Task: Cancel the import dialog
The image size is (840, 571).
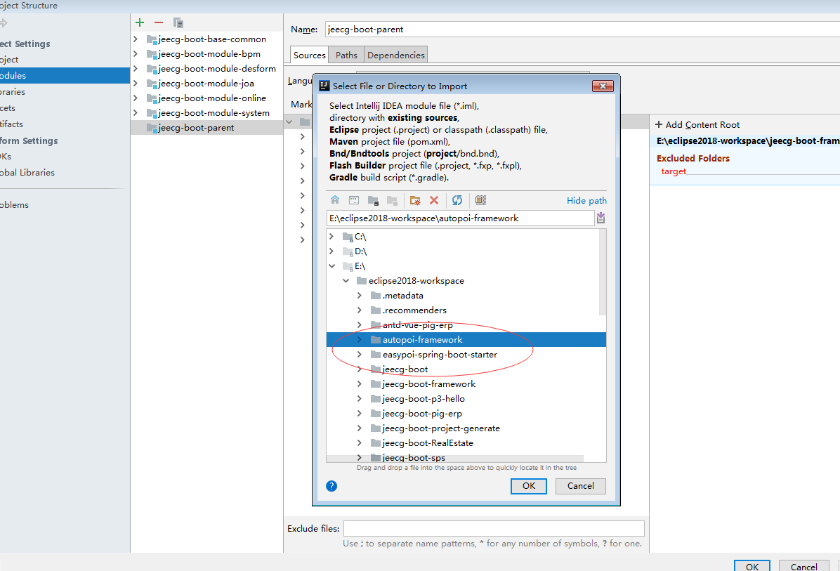Action: click(x=580, y=486)
